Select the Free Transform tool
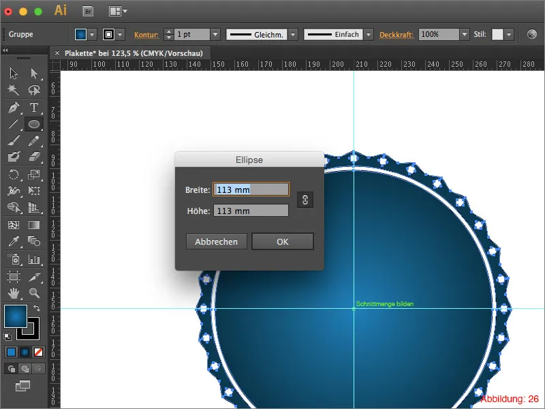This screenshot has width=545, height=409. pyautogui.click(x=33, y=190)
